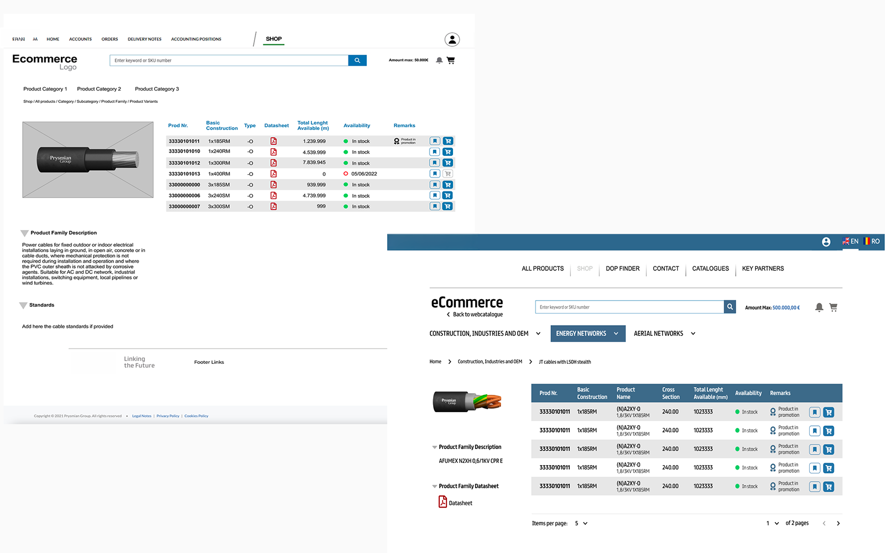
Task: Open Cookies Policy footer link
Action: coord(196,416)
